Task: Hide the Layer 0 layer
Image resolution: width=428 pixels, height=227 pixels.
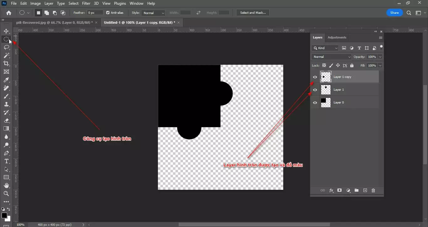Action: coord(315,102)
